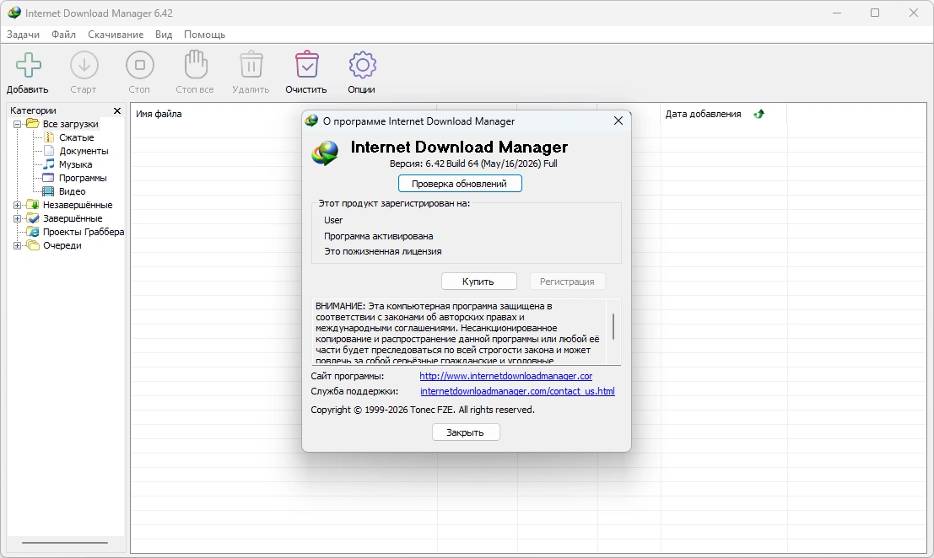Click the Очистить trash-check icon
934x558 pixels.
click(307, 65)
